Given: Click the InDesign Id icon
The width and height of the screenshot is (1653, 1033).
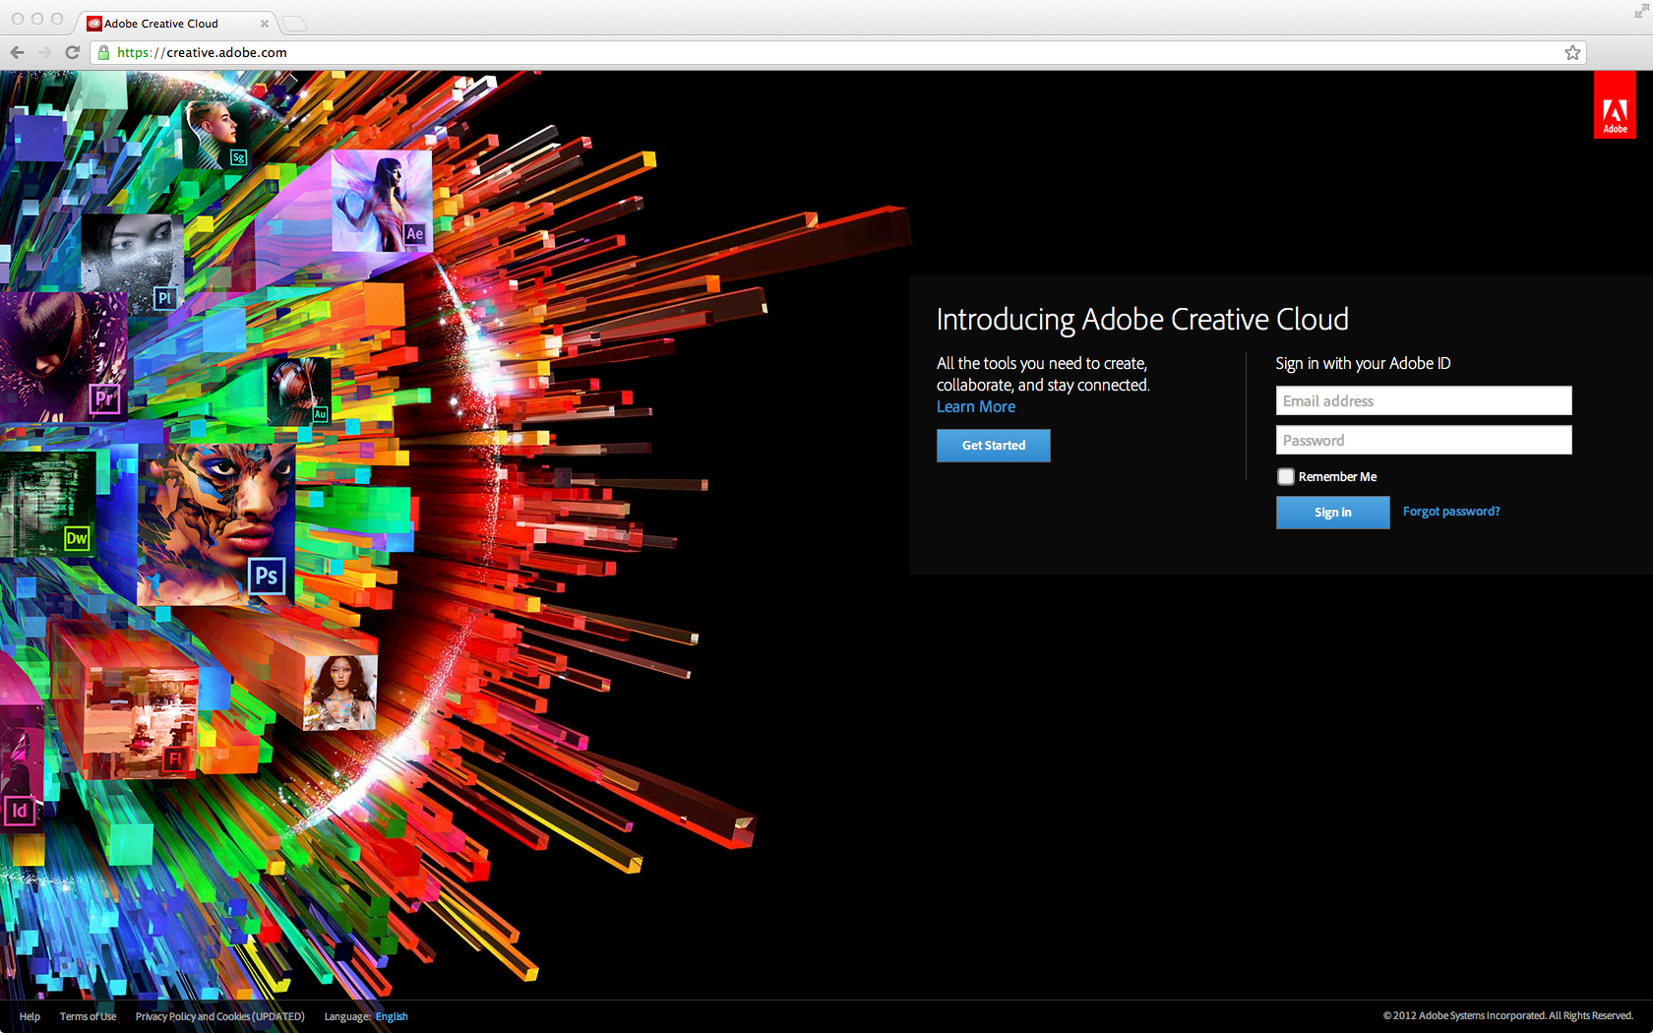Looking at the screenshot, I should point(20,811).
